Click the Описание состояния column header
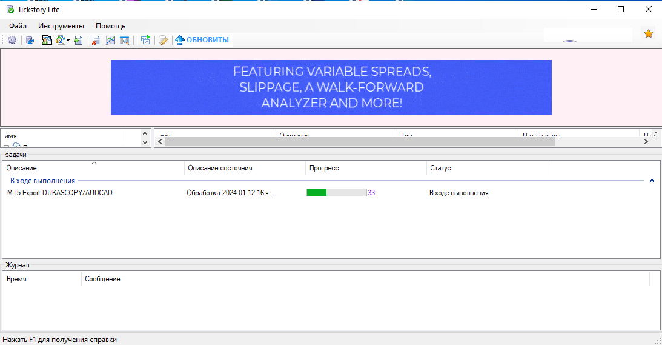The height and width of the screenshot is (345, 662). pos(245,168)
